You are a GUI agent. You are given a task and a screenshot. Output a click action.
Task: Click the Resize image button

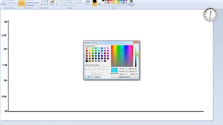coord(32,2)
